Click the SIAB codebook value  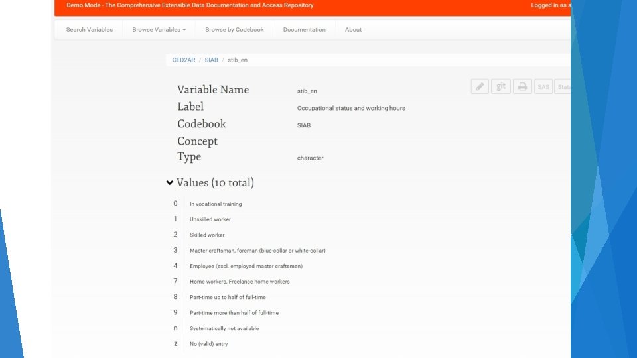(x=303, y=125)
